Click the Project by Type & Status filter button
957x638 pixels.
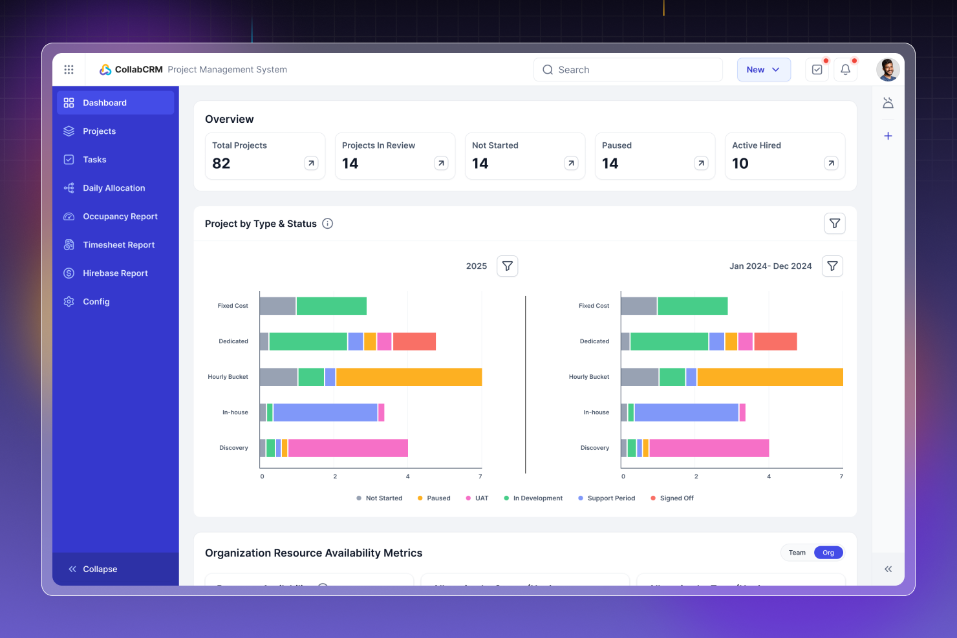[835, 224]
